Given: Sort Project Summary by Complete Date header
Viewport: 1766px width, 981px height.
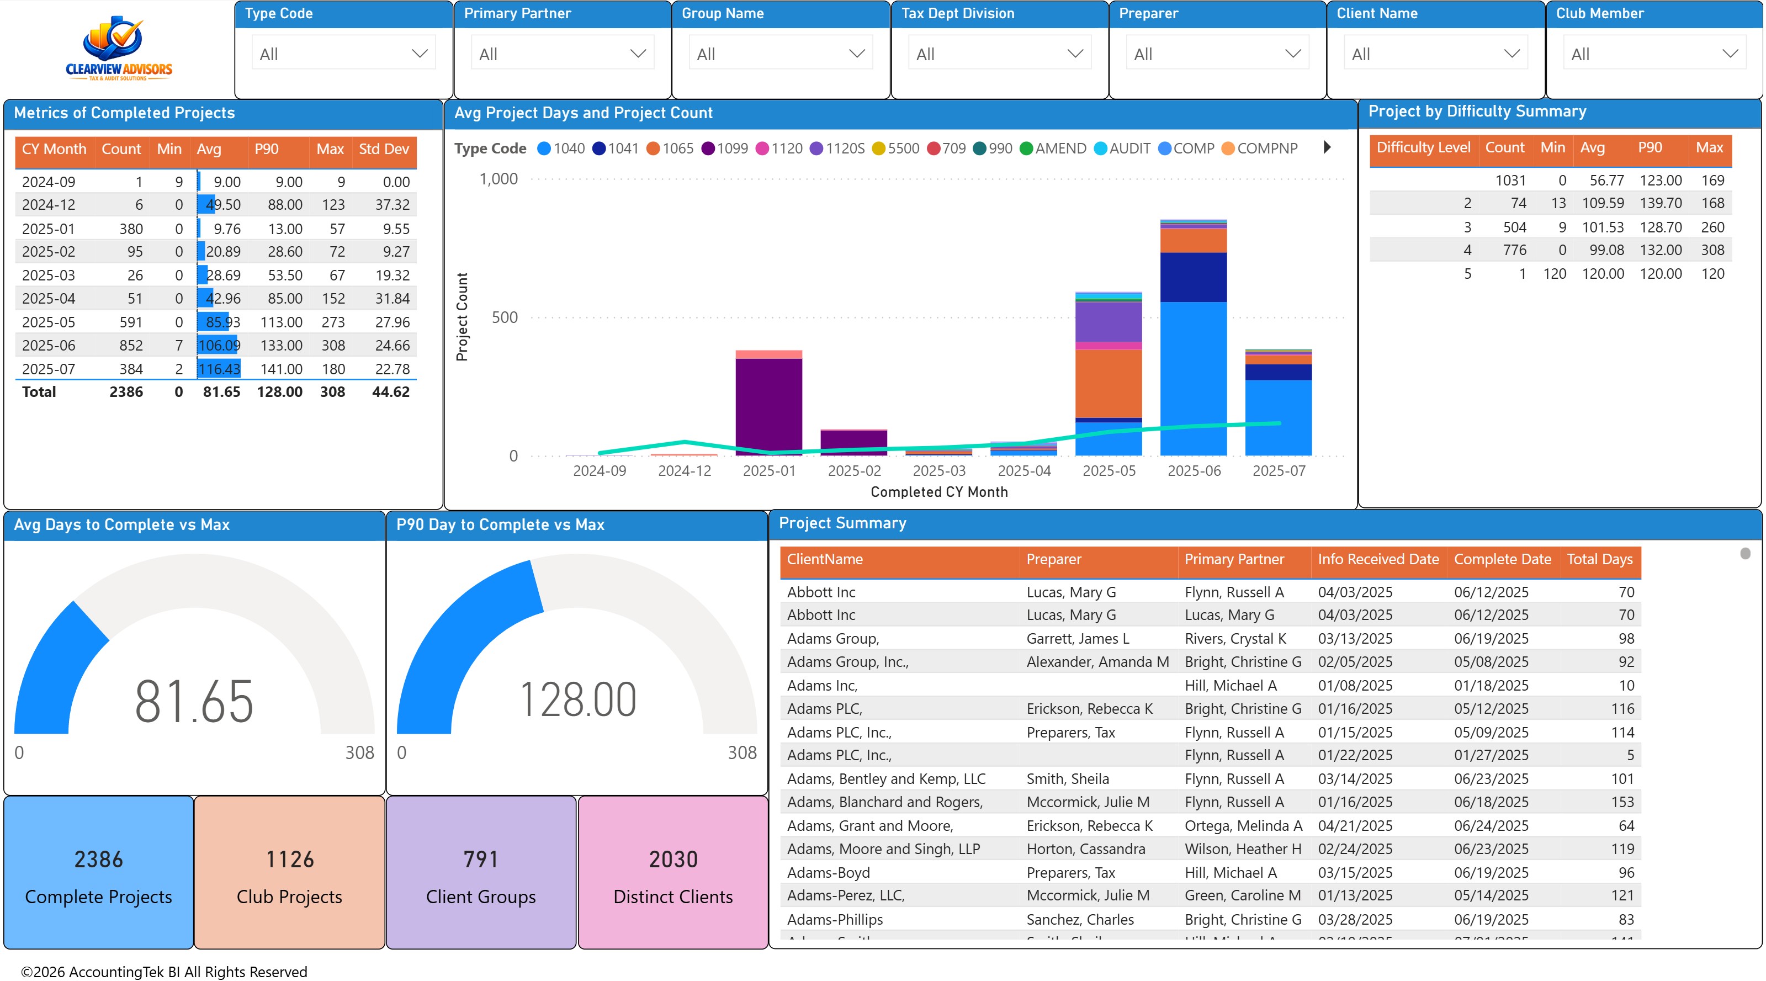Looking at the screenshot, I should pyautogui.click(x=1502, y=559).
